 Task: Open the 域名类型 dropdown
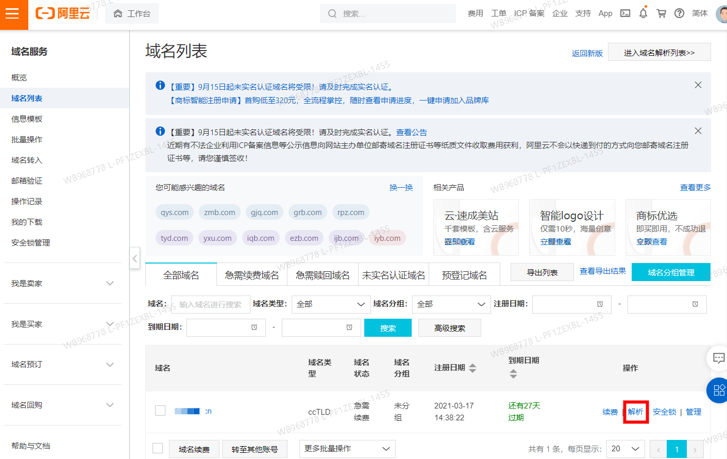(x=331, y=304)
